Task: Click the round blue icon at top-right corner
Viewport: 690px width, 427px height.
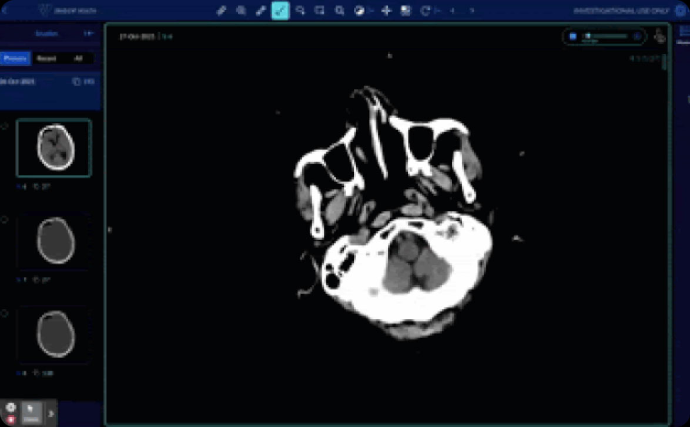Action: [681, 11]
